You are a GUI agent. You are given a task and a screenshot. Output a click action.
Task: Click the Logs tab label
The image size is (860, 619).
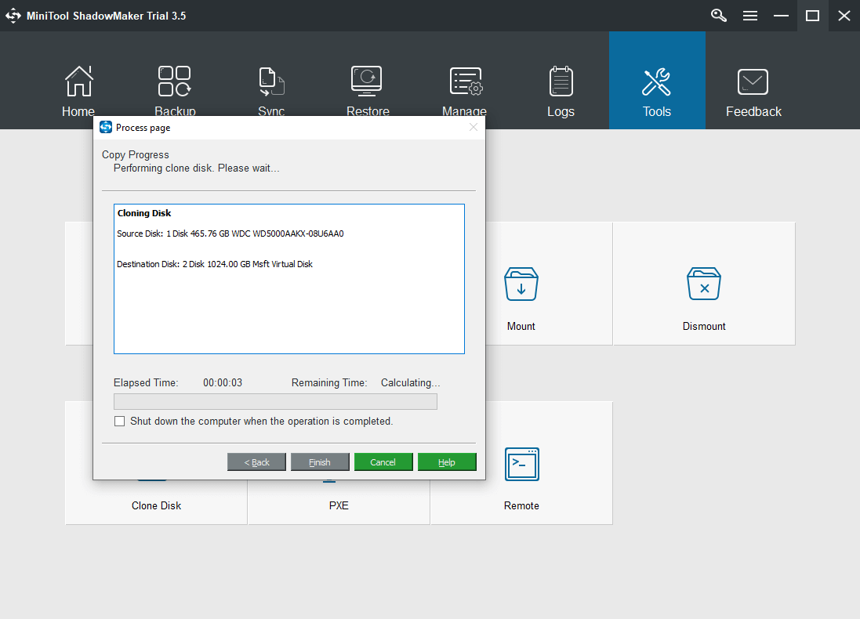coord(561,111)
